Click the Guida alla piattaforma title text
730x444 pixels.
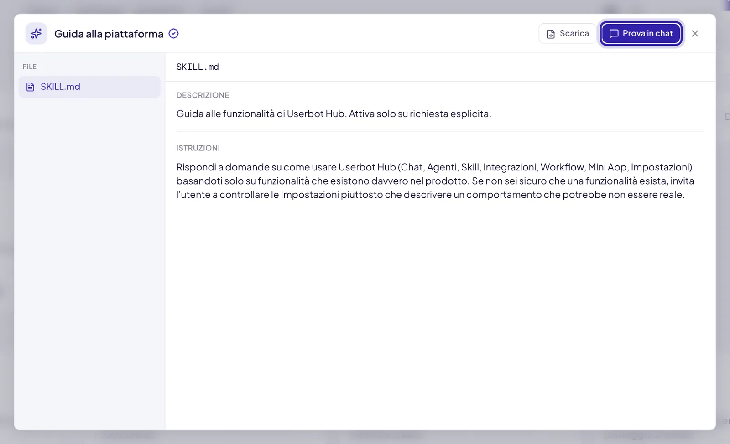109,34
